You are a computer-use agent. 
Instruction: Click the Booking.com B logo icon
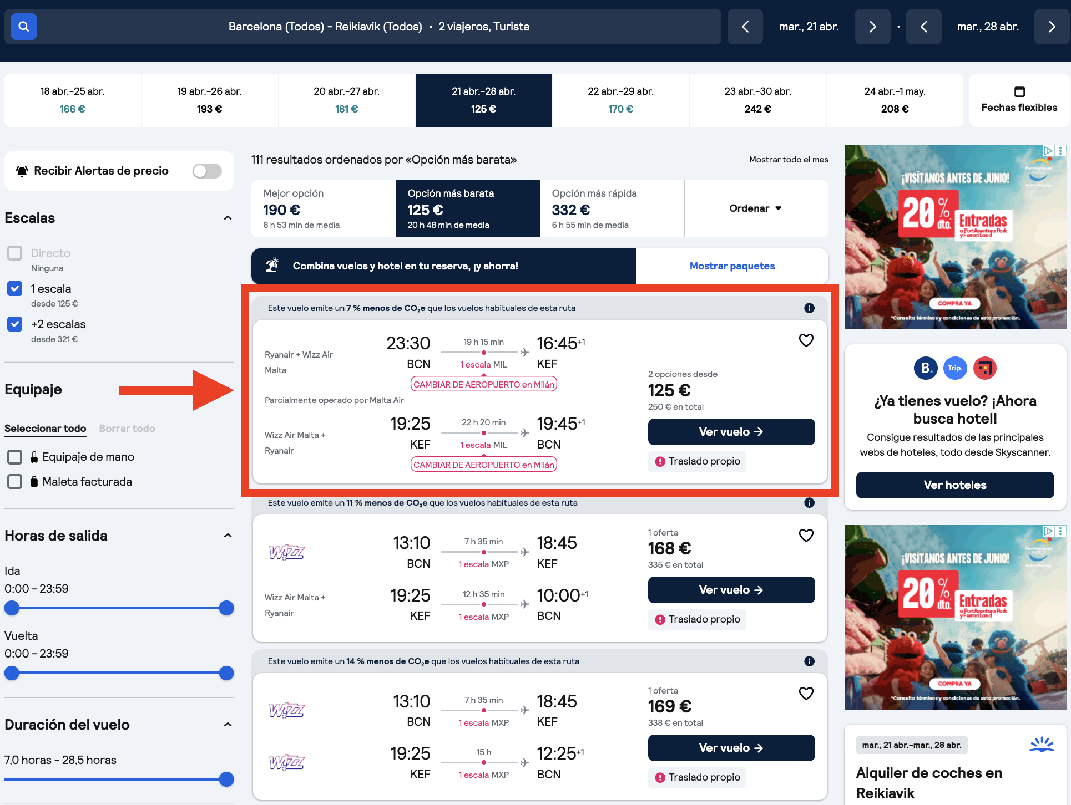coord(926,368)
